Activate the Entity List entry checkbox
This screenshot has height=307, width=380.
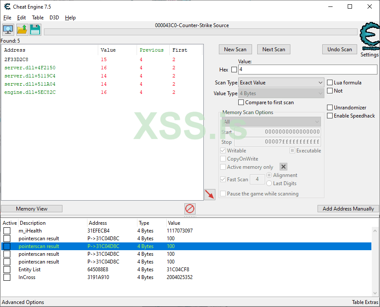(x=7, y=270)
